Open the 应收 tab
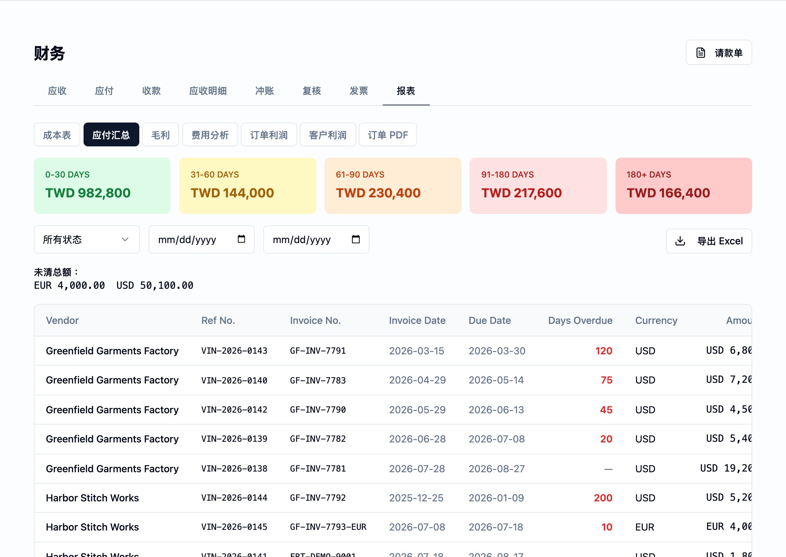Image resolution: width=786 pixels, height=557 pixels. coord(57,91)
